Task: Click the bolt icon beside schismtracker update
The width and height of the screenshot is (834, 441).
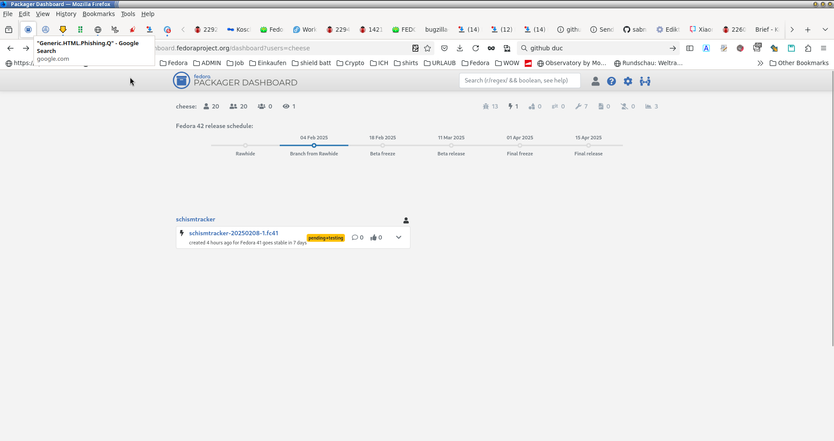Action: (182, 233)
